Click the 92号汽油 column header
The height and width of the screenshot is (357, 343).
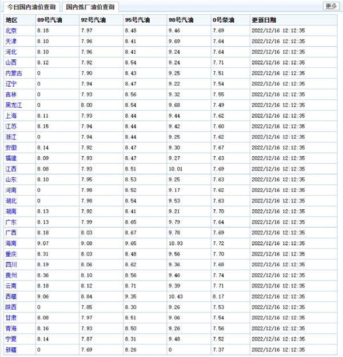point(93,19)
